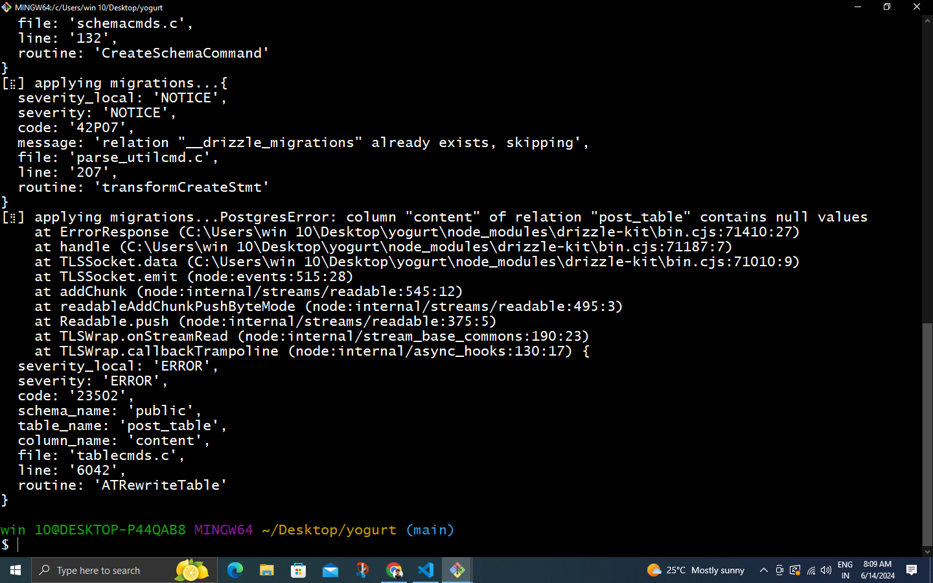933x583 pixels.
Task: Switch to Google Chrome on the taskbar
Action: click(x=393, y=570)
